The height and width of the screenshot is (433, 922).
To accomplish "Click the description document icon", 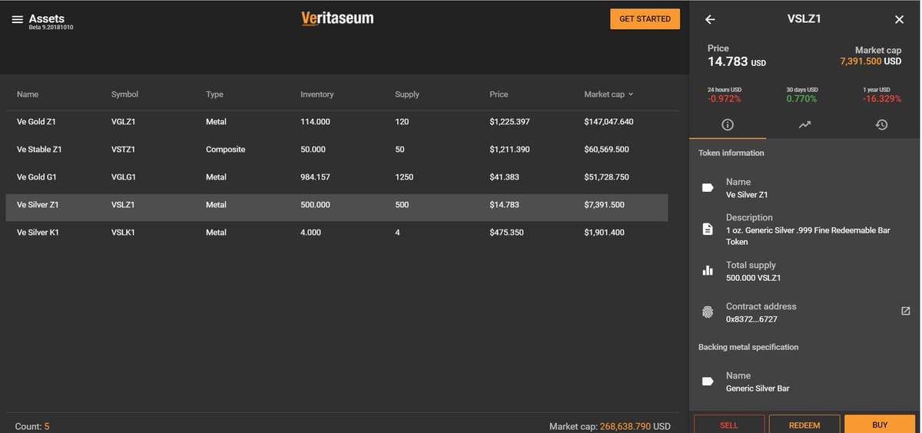I will click(x=708, y=229).
